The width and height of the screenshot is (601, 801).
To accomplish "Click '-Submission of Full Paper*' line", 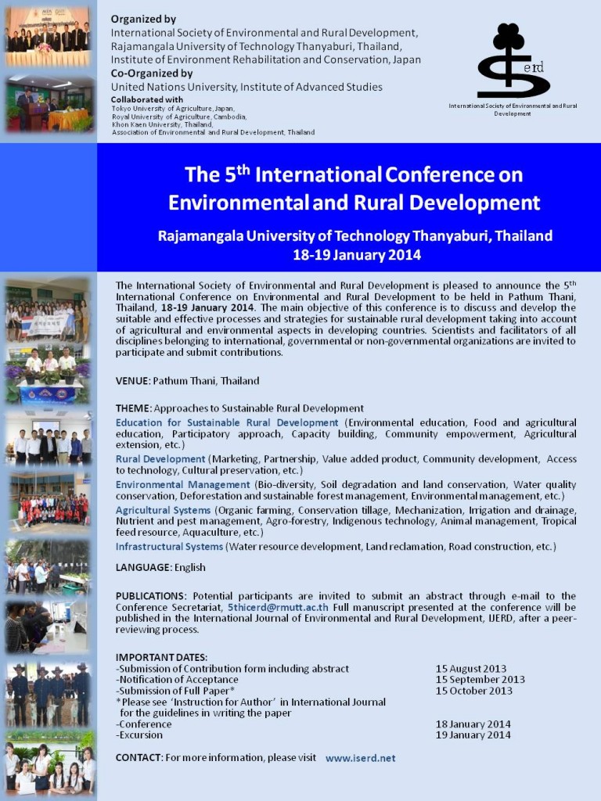I will tap(175, 691).
